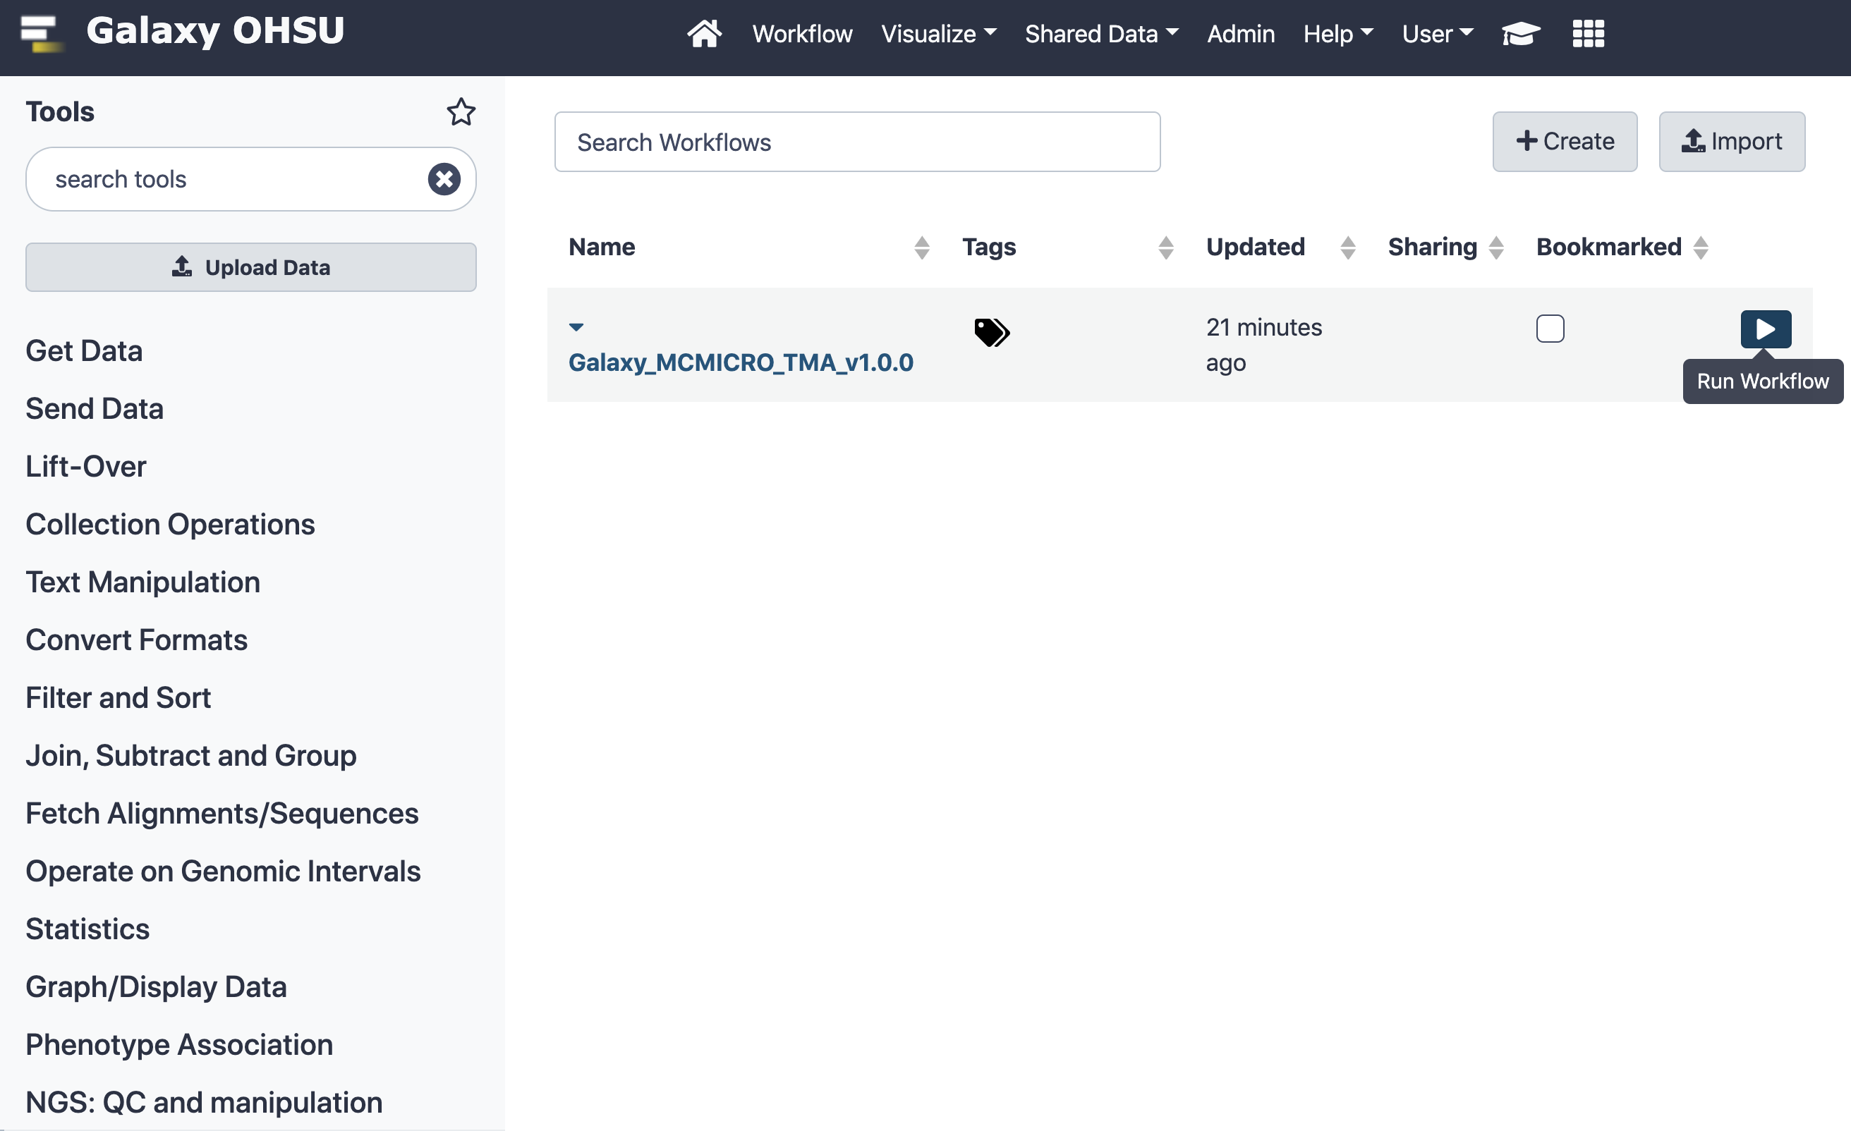Run the Galaxy_MCMICRO_TMA_v1.0.0 workflow via play button
The width and height of the screenshot is (1851, 1131).
(1766, 329)
